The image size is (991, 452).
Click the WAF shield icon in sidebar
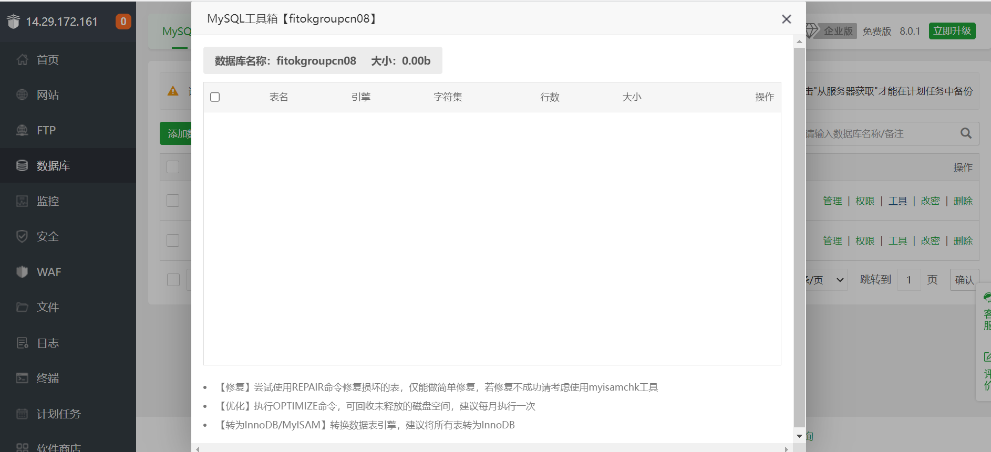tap(22, 272)
